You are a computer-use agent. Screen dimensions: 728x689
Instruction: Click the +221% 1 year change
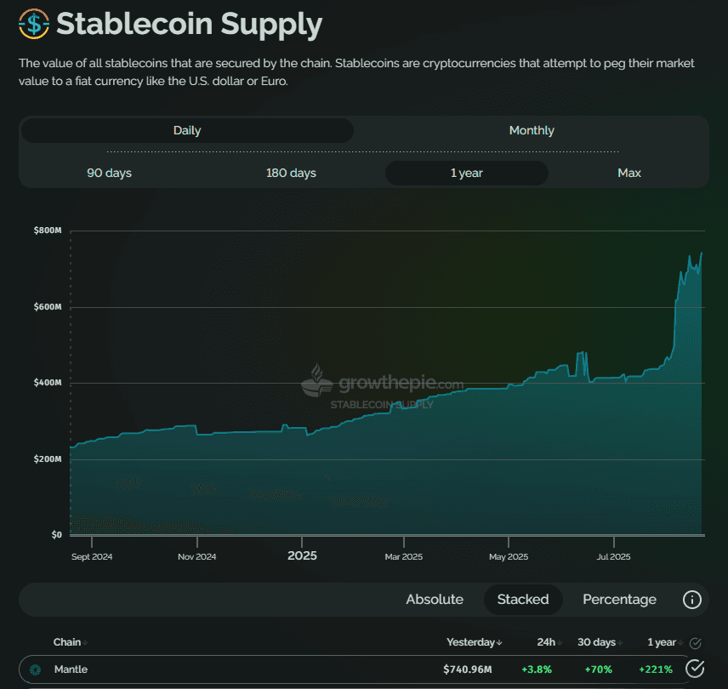[656, 669]
